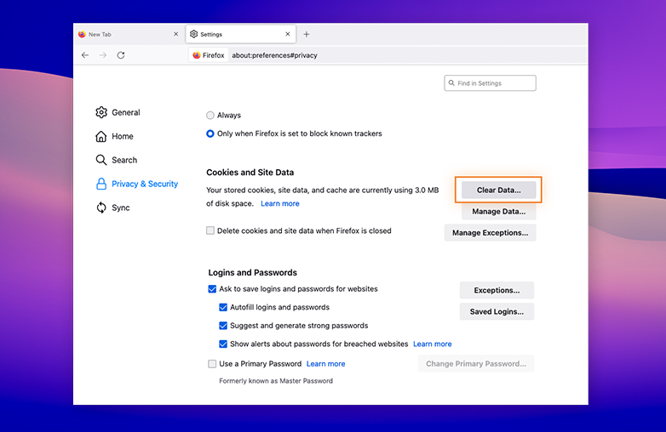The width and height of the screenshot is (666, 432).
Task: Reload the page with the refresh icon
Action: click(121, 55)
